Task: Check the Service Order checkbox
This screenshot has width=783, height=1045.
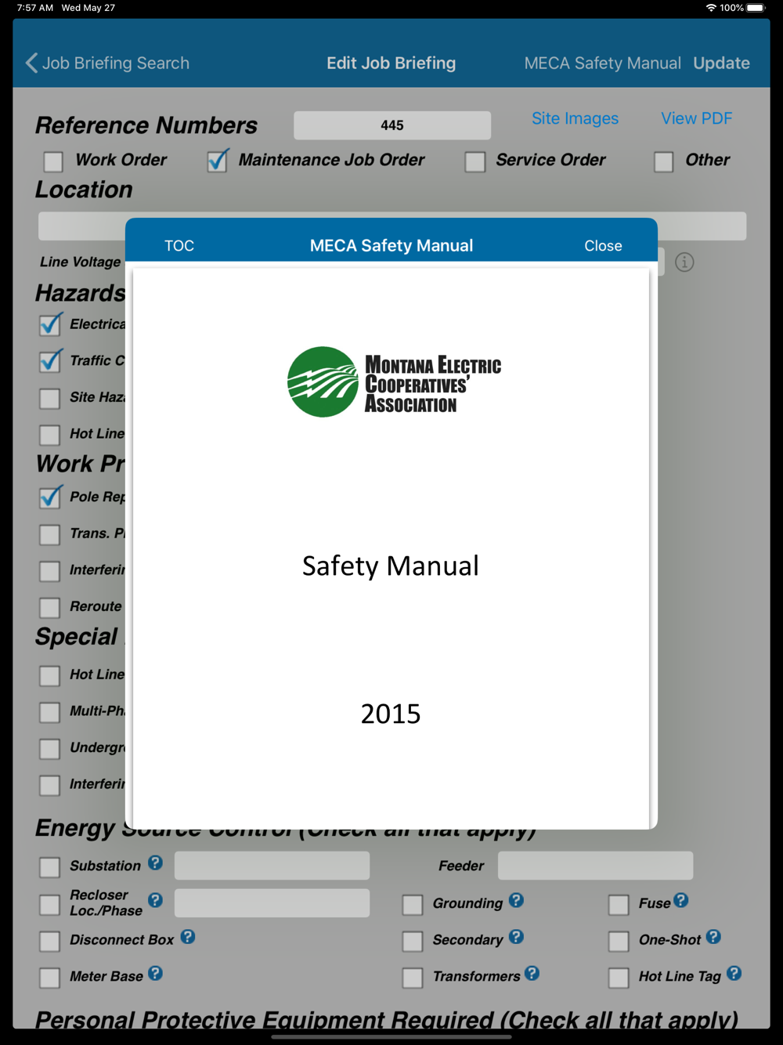Action: 474,161
